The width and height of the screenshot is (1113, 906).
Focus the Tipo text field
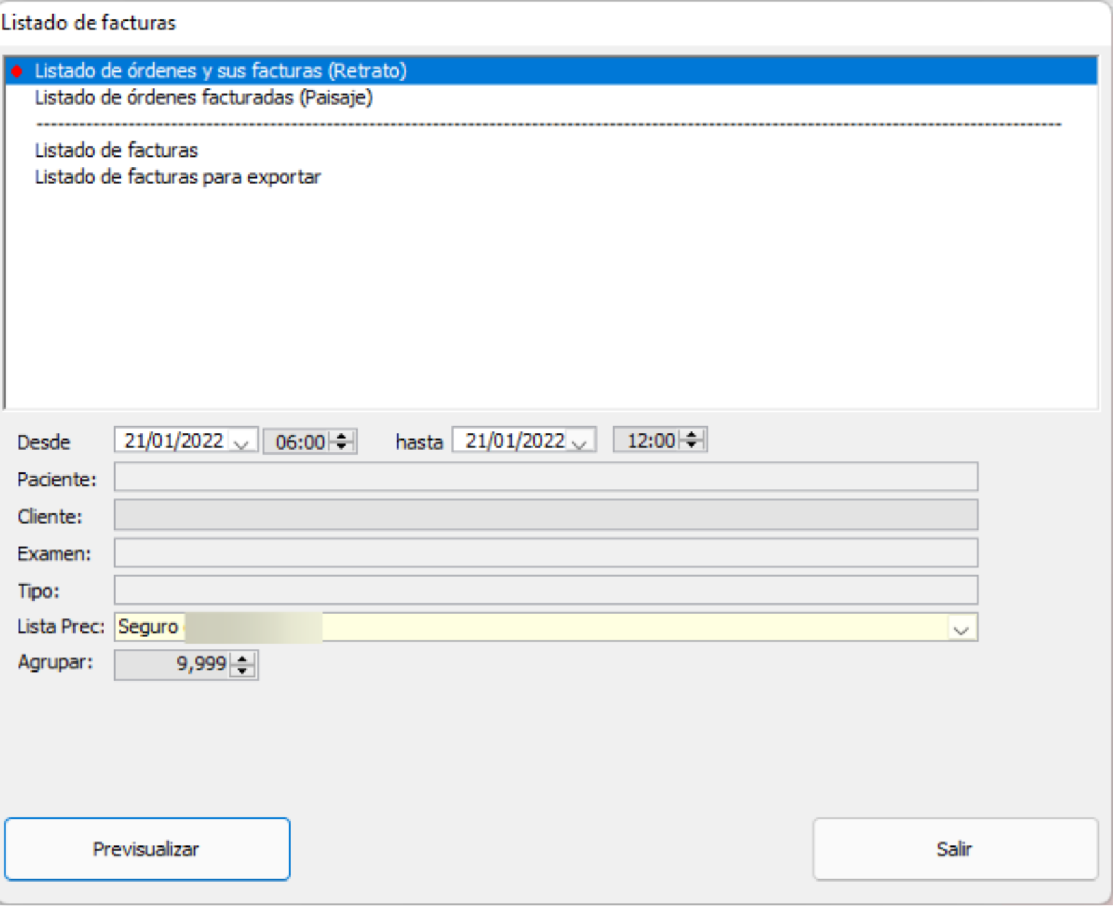click(x=545, y=591)
